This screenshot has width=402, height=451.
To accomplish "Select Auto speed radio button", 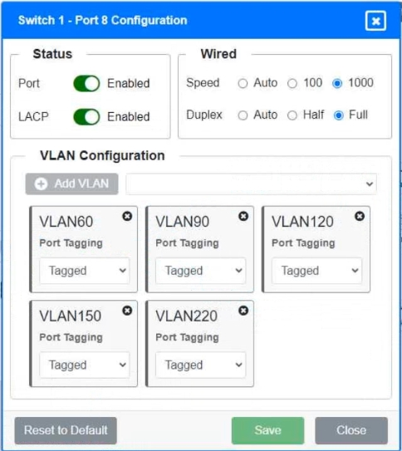I will 243,84.
